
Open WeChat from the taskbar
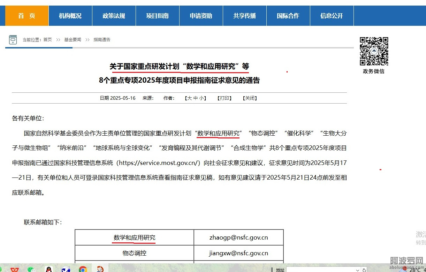(32, 270)
